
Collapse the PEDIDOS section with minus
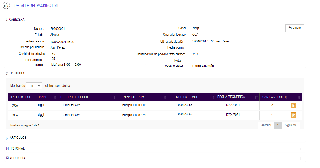pos(300,74)
